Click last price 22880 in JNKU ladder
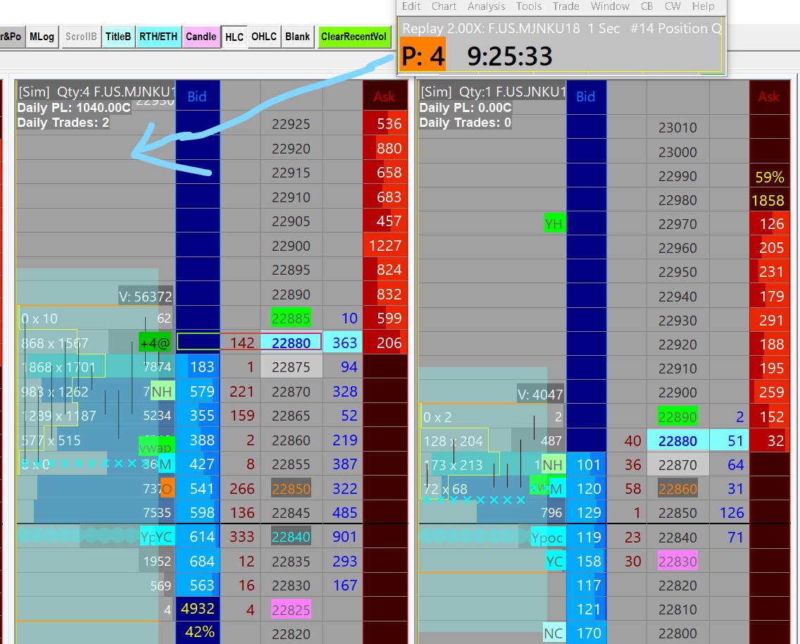The image size is (800, 644). click(x=677, y=441)
